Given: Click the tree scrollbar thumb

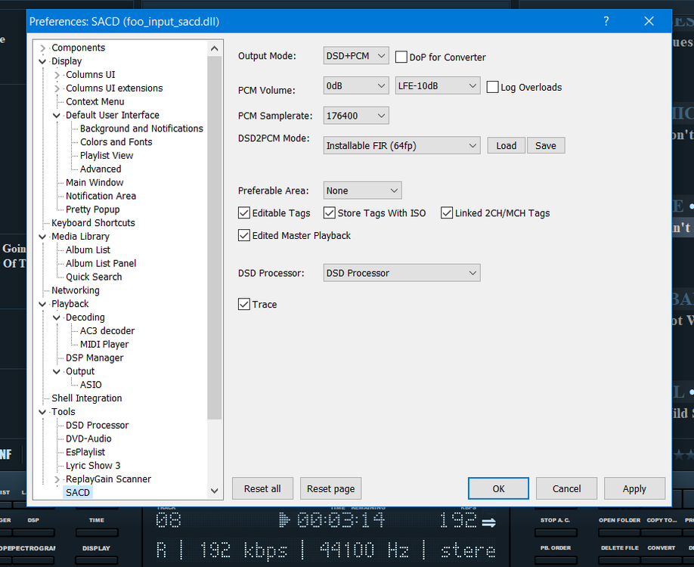Looking at the screenshot, I should point(215,237).
